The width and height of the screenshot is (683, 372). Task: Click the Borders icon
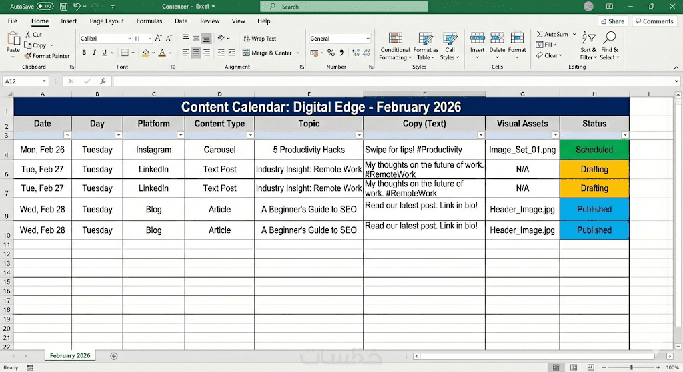[125, 53]
